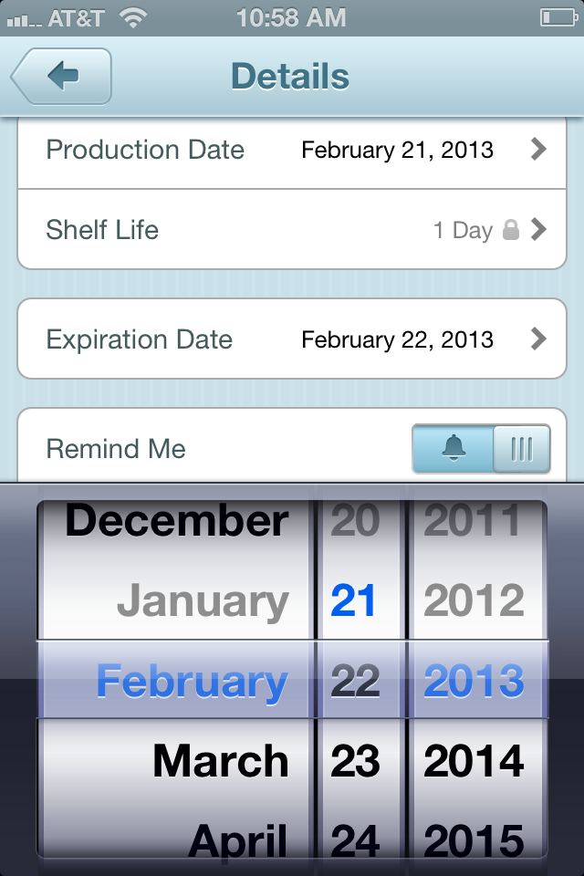Viewport: 584px width, 876px height.
Task: Select March in month picker
Action: [221, 761]
